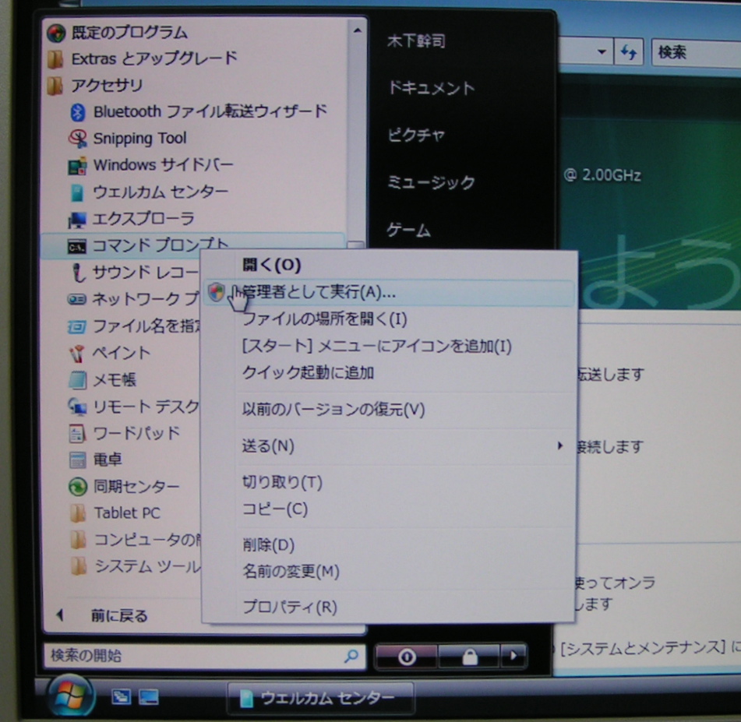Click the search magnifier icon in the start menu
741x722 pixels.
[x=351, y=656]
